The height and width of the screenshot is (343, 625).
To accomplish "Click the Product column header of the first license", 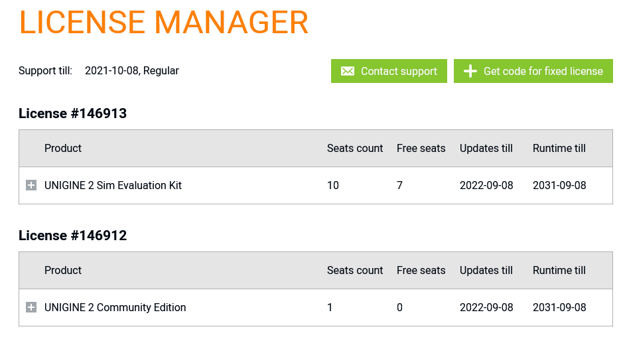I will [x=63, y=148].
